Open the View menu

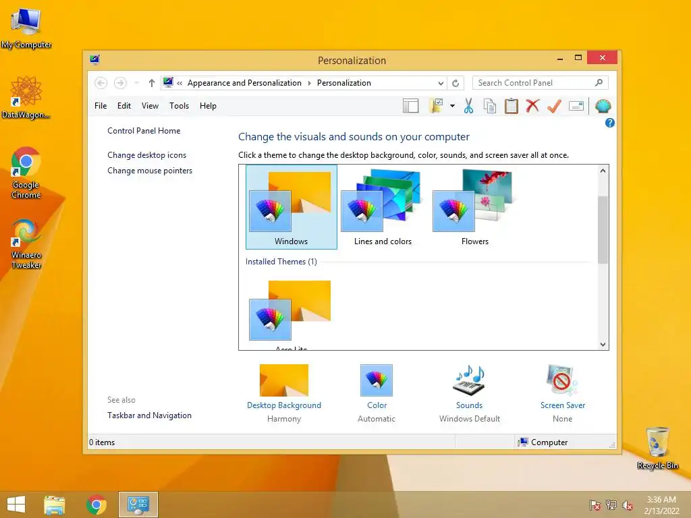point(150,106)
